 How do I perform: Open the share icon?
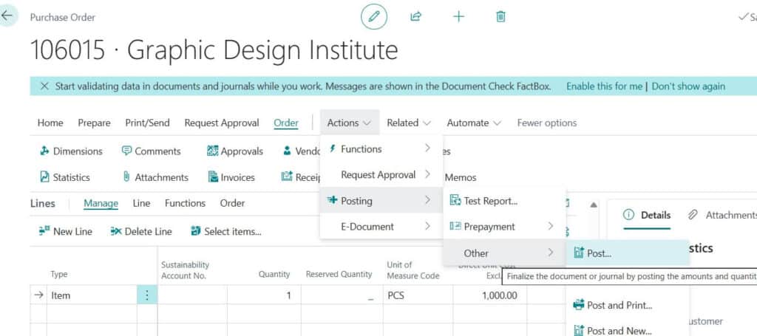pos(415,17)
